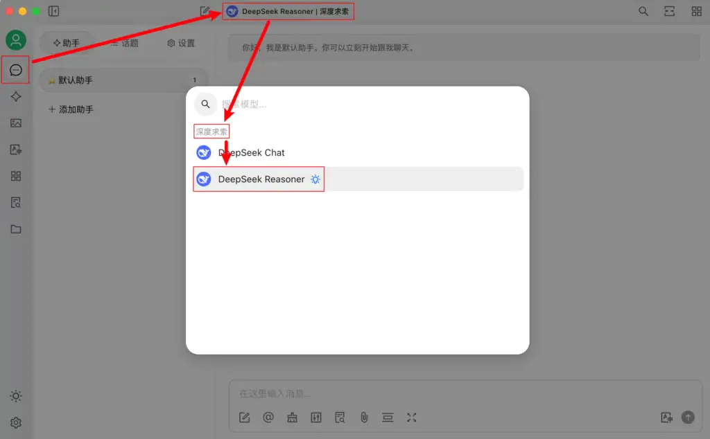This screenshot has width=710, height=439.
Task: Open the image painting panel from the sidebar
Action: click(15, 123)
